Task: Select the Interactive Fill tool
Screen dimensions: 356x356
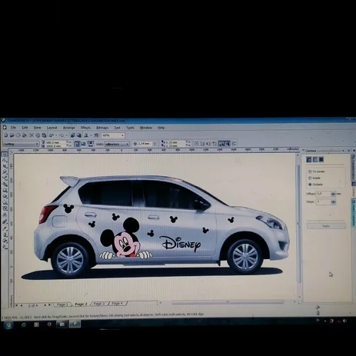Action: [x=5, y=247]
